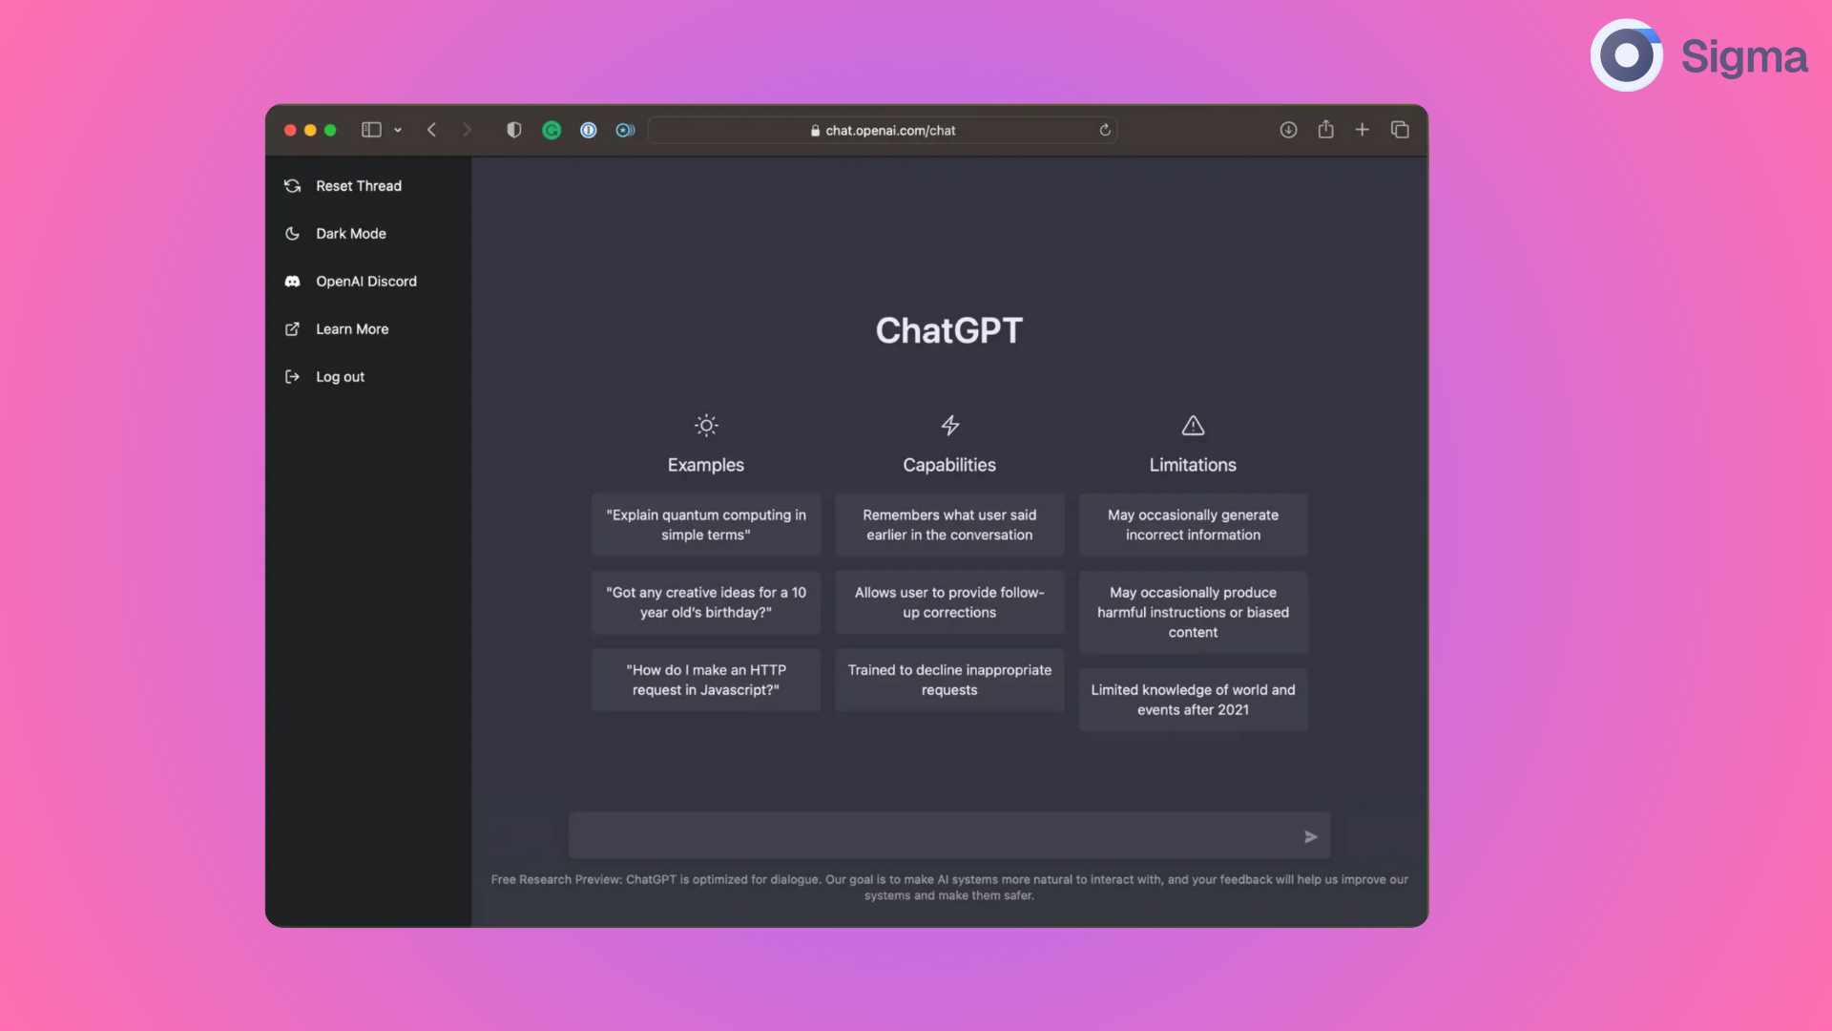Show tab overview icon
The width and height of the screenshot is (1832, 1031).
1400,130
